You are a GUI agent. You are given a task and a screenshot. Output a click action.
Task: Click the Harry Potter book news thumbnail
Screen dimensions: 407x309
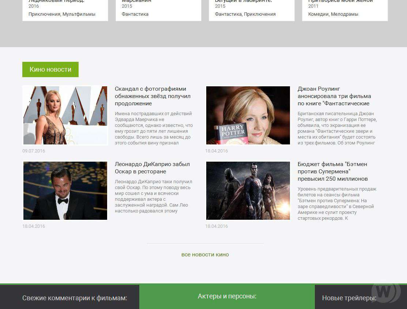pyautogui.click(x=248, y=115)
